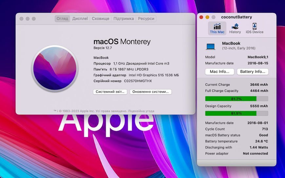Click the macOS Battery status value Good
Screen dimensions: 285x178
tap(263, 135)
